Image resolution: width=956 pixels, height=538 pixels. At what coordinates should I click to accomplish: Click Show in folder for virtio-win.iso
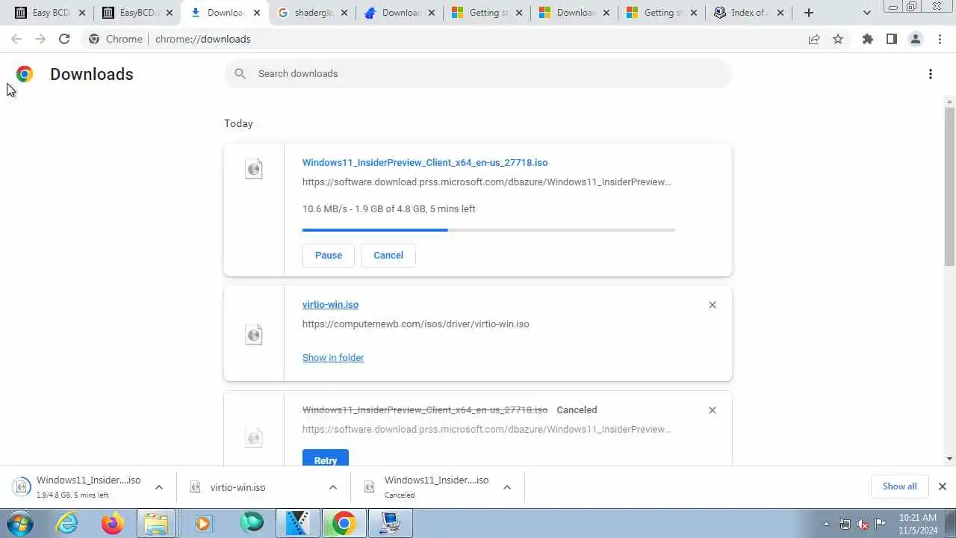333,358
